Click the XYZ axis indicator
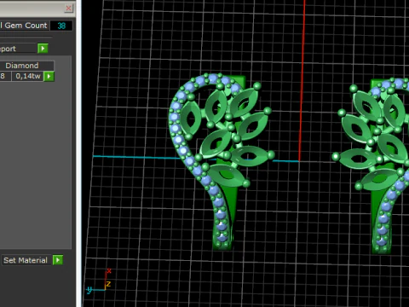 [99, 281]
